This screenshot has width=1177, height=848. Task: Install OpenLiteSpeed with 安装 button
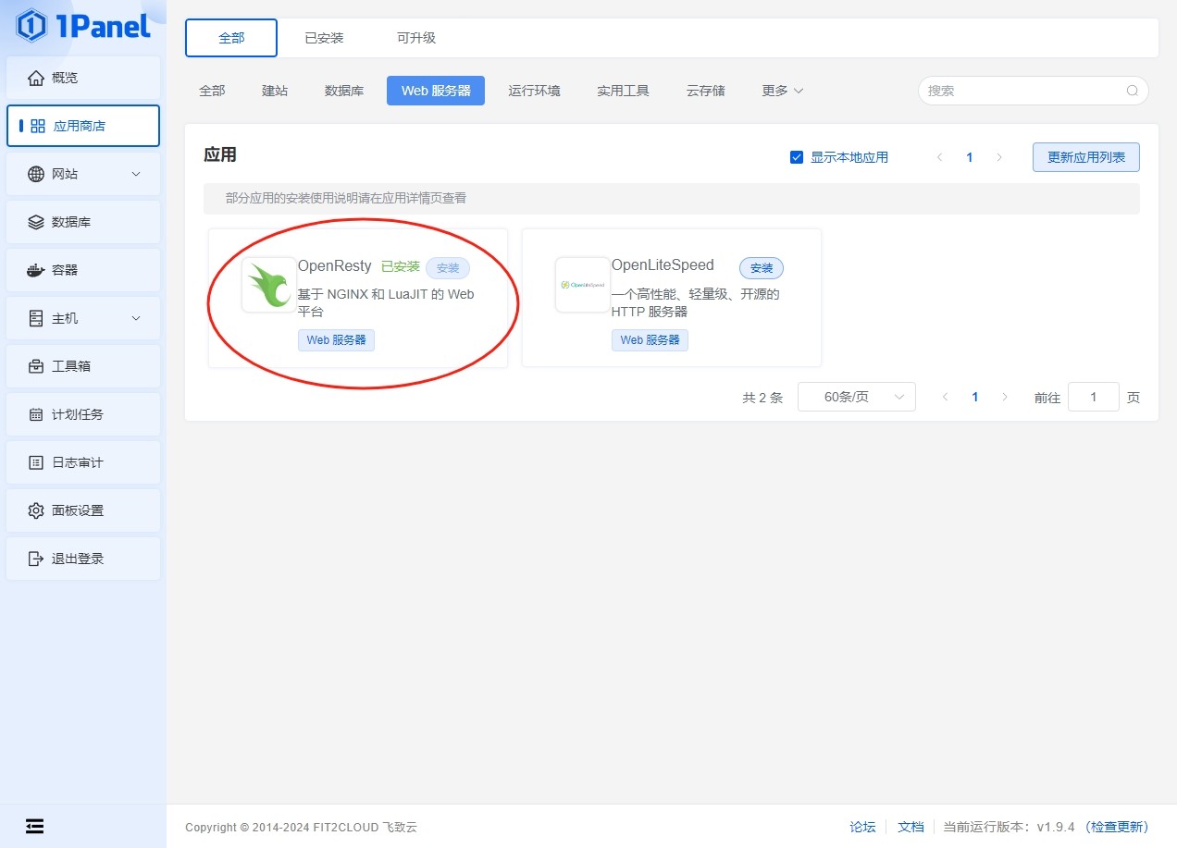coord(762,268)
